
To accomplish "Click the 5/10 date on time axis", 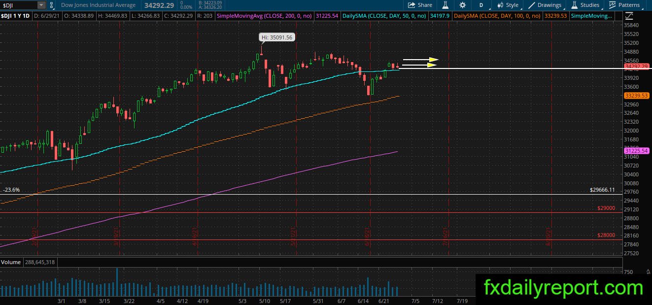I will (x=264, y=300).
